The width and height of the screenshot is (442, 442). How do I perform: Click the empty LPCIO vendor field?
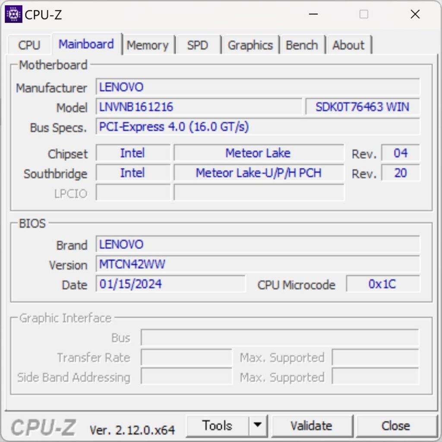click(133, 192)
